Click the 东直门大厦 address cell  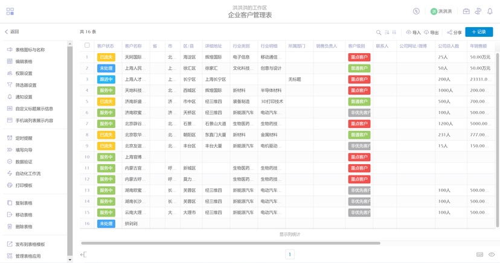tap(216, 135)
